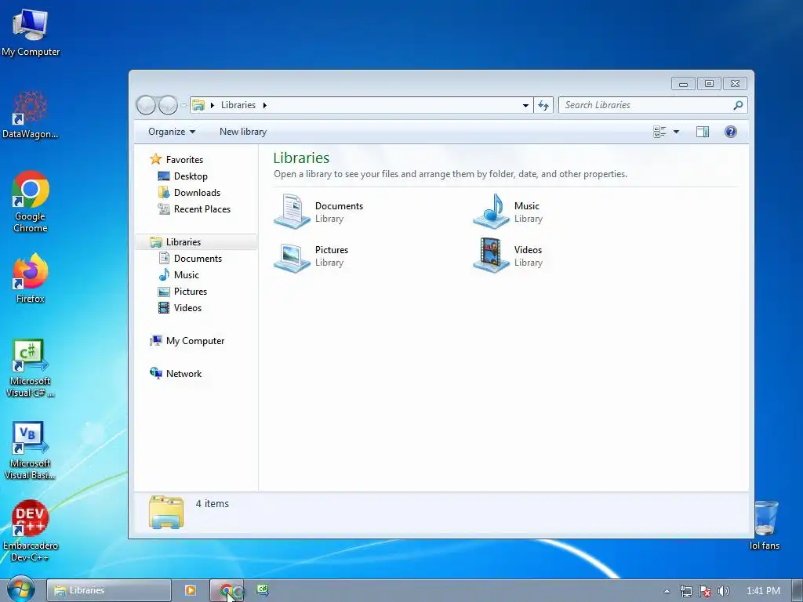The image size is (803, 602).
Task: Select Favorites in navigation pane
Action: coord(177,160)
